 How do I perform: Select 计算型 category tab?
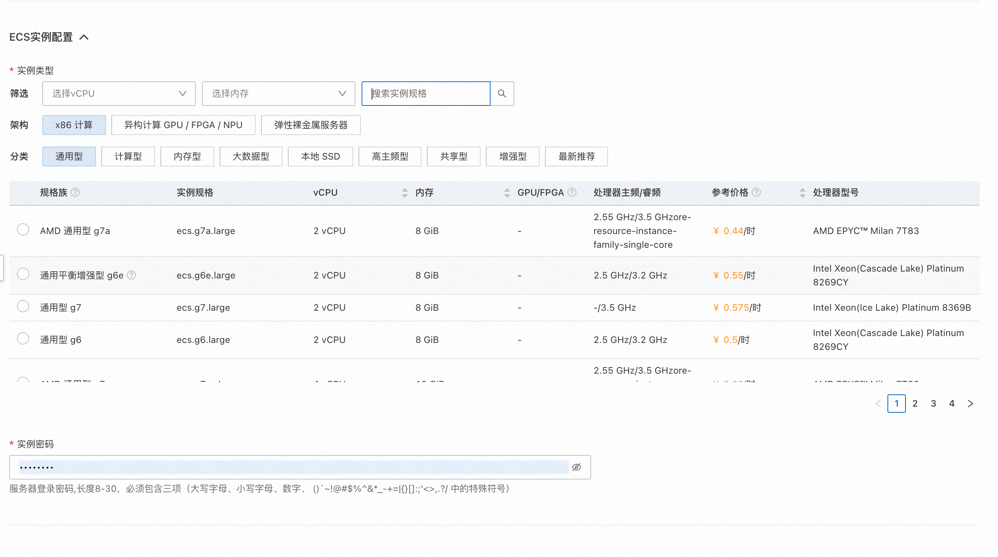(x=128, y=157)
